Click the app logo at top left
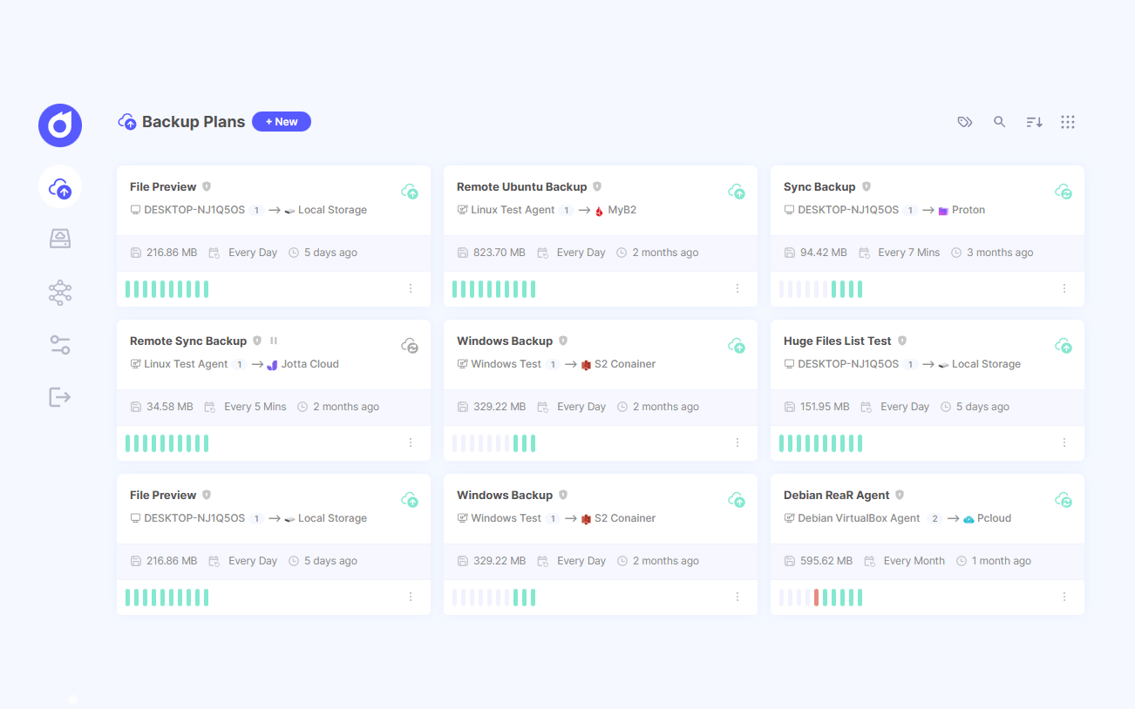Image resolution: width=1135 pixels, height=709 pixels. tap(59, 125)
